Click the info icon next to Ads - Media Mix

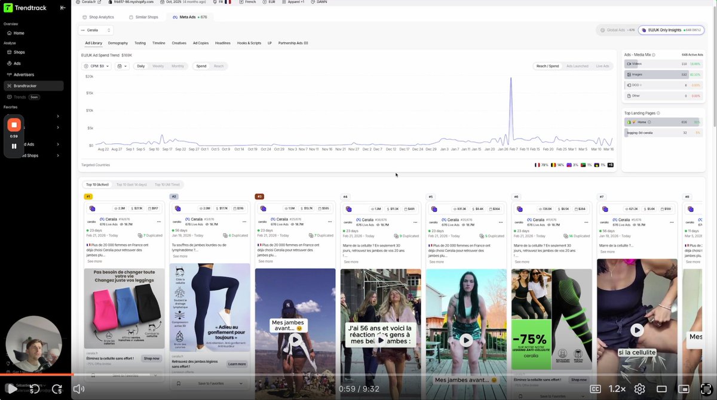[654, 54]
